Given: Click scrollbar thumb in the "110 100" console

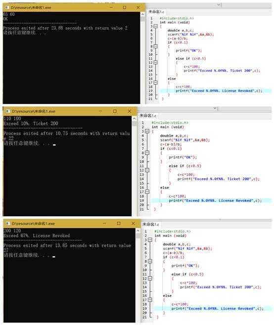Looking at the screenshot, I should pyautogui.click(x=134, y=124).
